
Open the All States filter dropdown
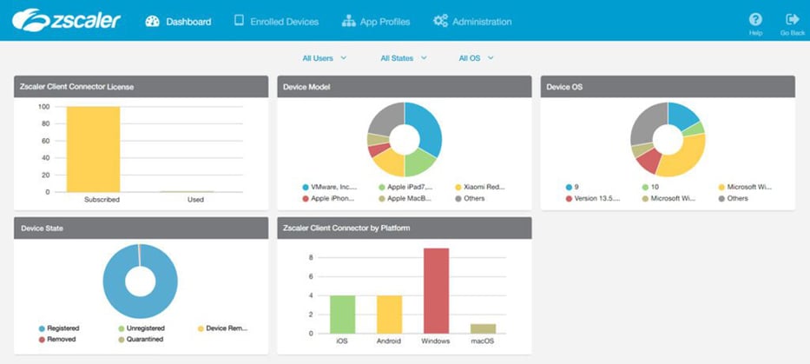click(x=404, y=58)
